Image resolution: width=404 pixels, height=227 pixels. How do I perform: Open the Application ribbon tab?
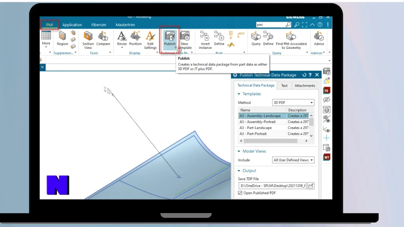(72, 25)
